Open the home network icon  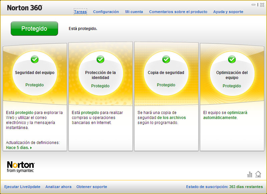point(258,174)
